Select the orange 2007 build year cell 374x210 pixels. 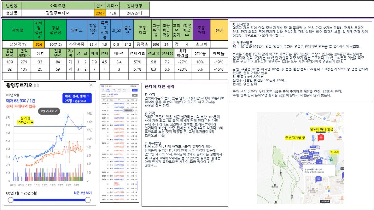pos(100,13)
